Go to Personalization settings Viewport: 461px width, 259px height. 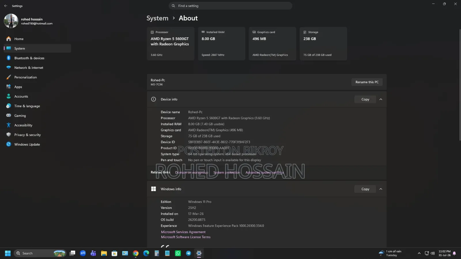coord(37,77)
